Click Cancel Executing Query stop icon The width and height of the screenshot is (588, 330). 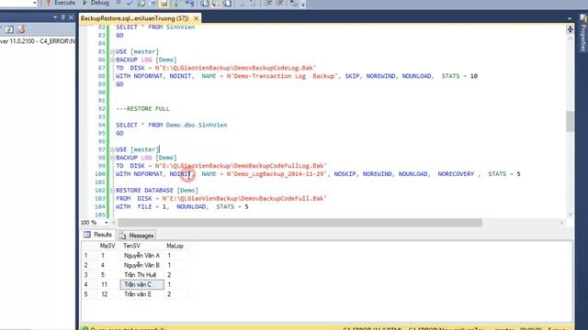[119, 3]
